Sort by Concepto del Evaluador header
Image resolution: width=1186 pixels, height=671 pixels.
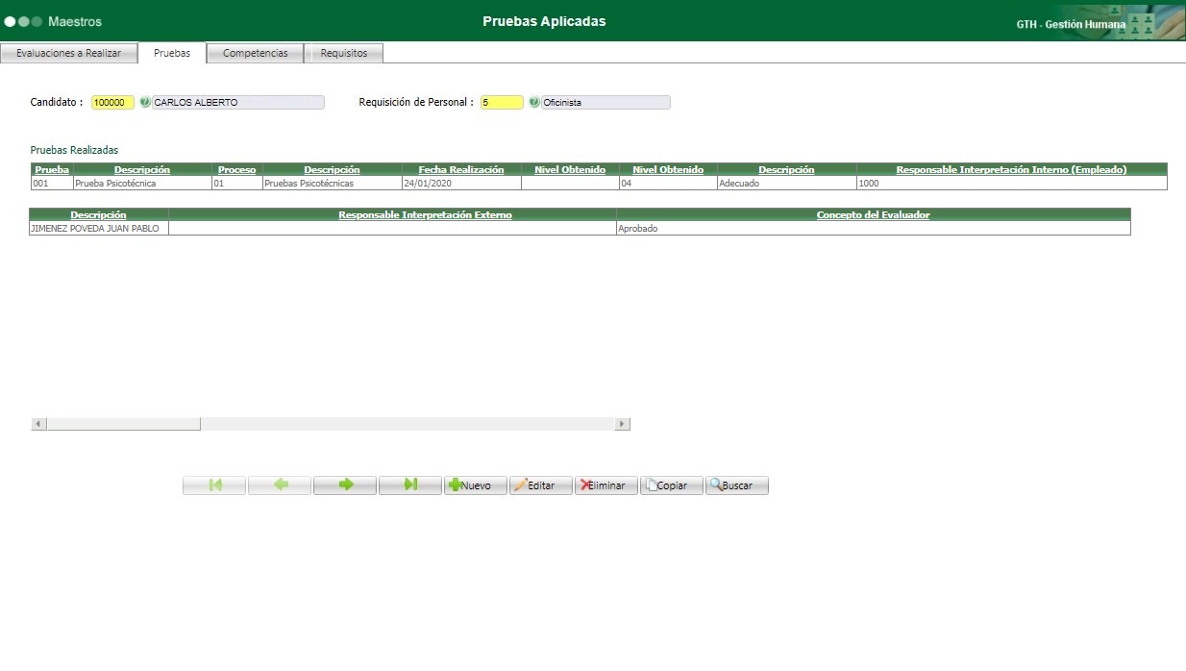point(873,214)
